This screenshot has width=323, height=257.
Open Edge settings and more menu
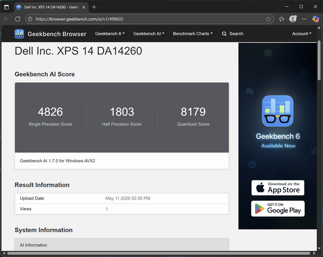coord(304,19)
